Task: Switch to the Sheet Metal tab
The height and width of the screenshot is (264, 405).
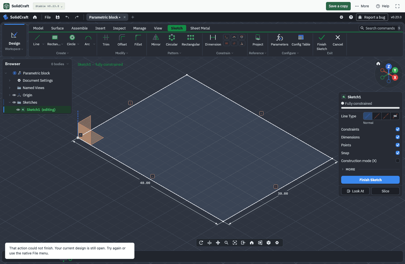Action: (200, 28)
